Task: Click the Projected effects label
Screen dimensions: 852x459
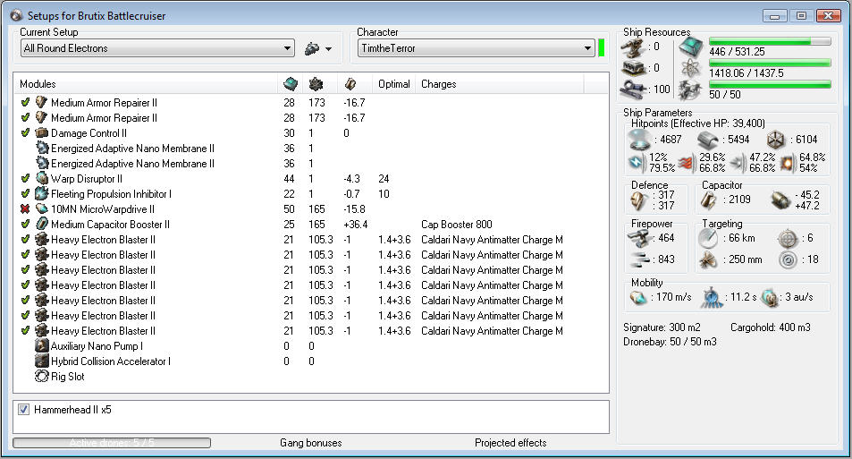Action: coord(510,443)
